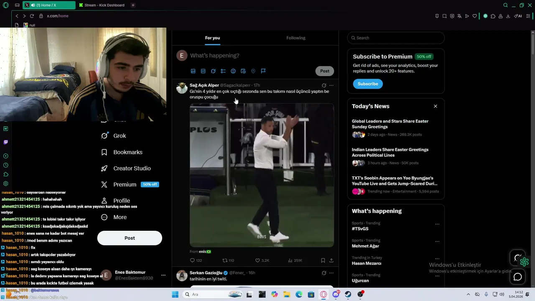Open browser downloads icon
Image resolution: width=535 pixels, height=301 pixels.
[x=508, y=16]
